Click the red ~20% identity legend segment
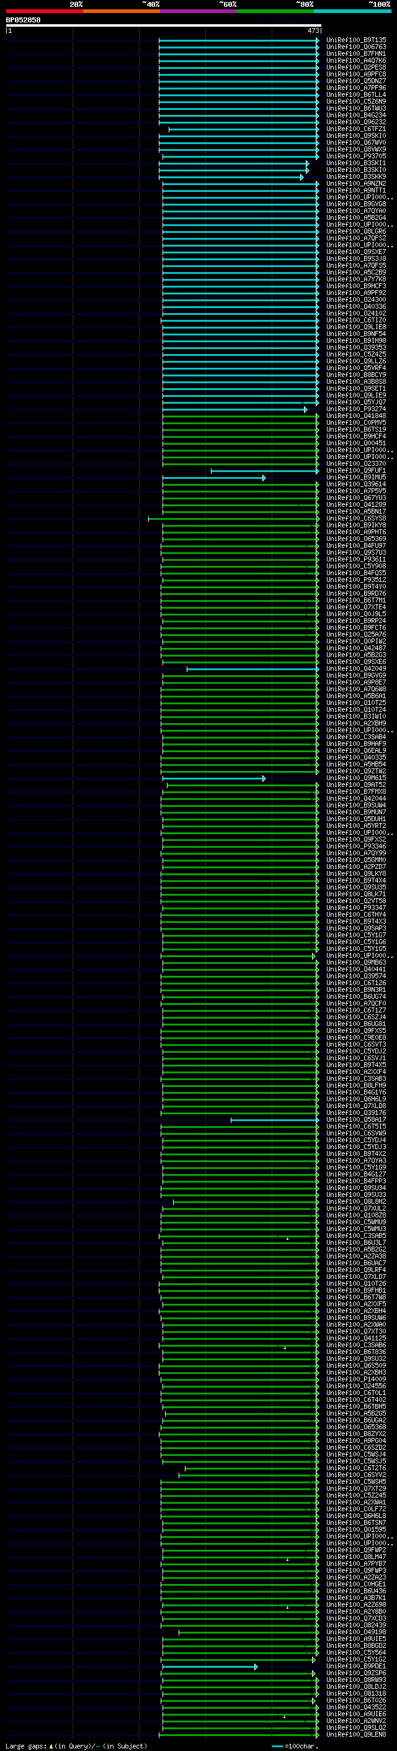Screen dimensions: 397x1751 click(44, 11)
